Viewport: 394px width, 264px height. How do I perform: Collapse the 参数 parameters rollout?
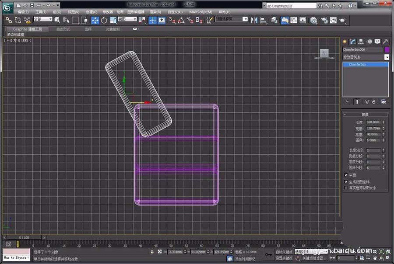[x=365, y=115]
